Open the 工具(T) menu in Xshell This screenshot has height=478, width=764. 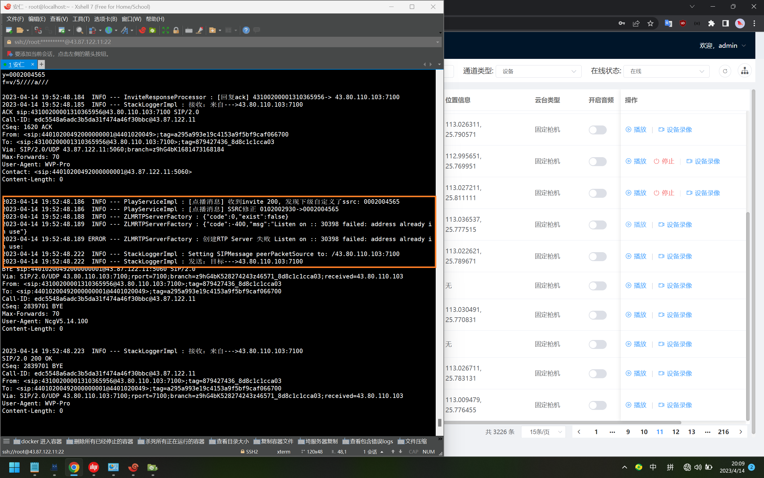pyautogui.click(x=81, y=19)
